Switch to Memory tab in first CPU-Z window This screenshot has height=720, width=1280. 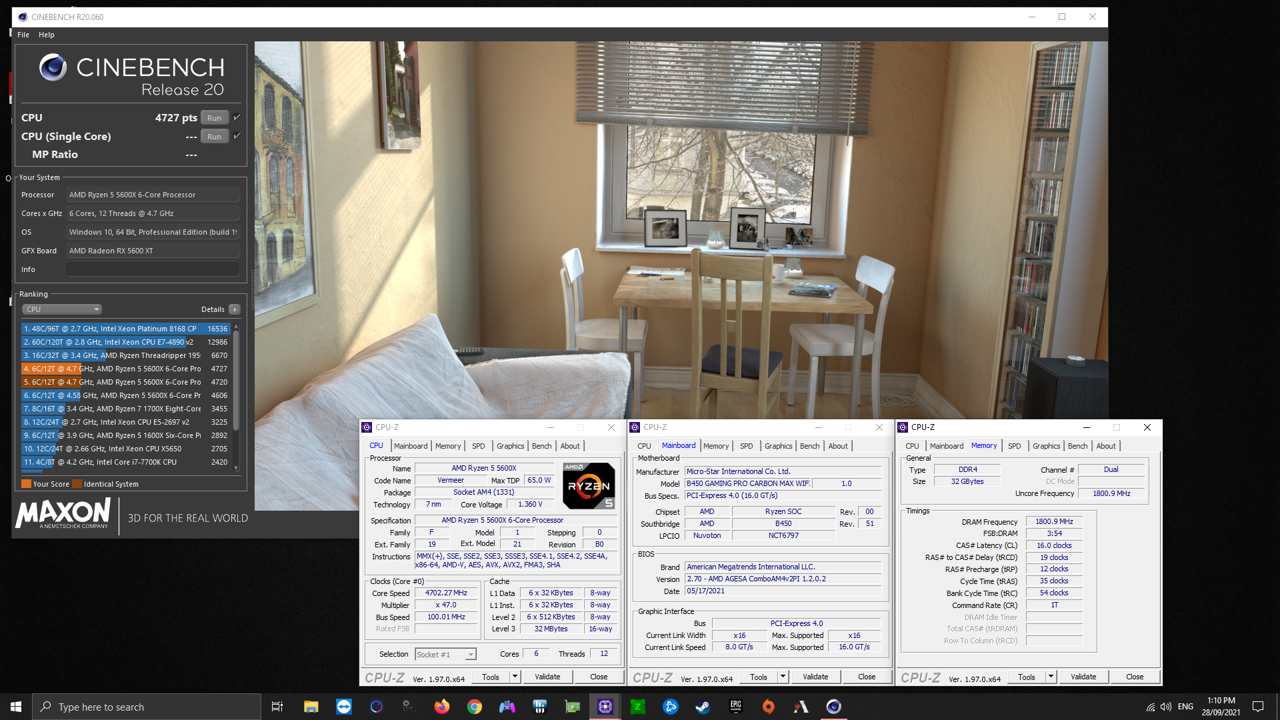[x=448, y=446]
